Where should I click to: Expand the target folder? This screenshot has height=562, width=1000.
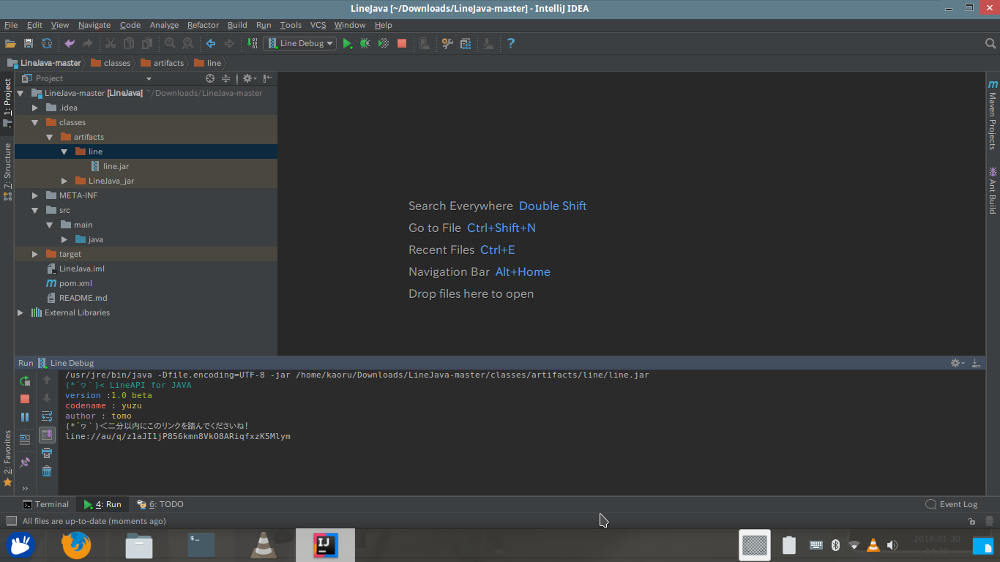[35, 254]
